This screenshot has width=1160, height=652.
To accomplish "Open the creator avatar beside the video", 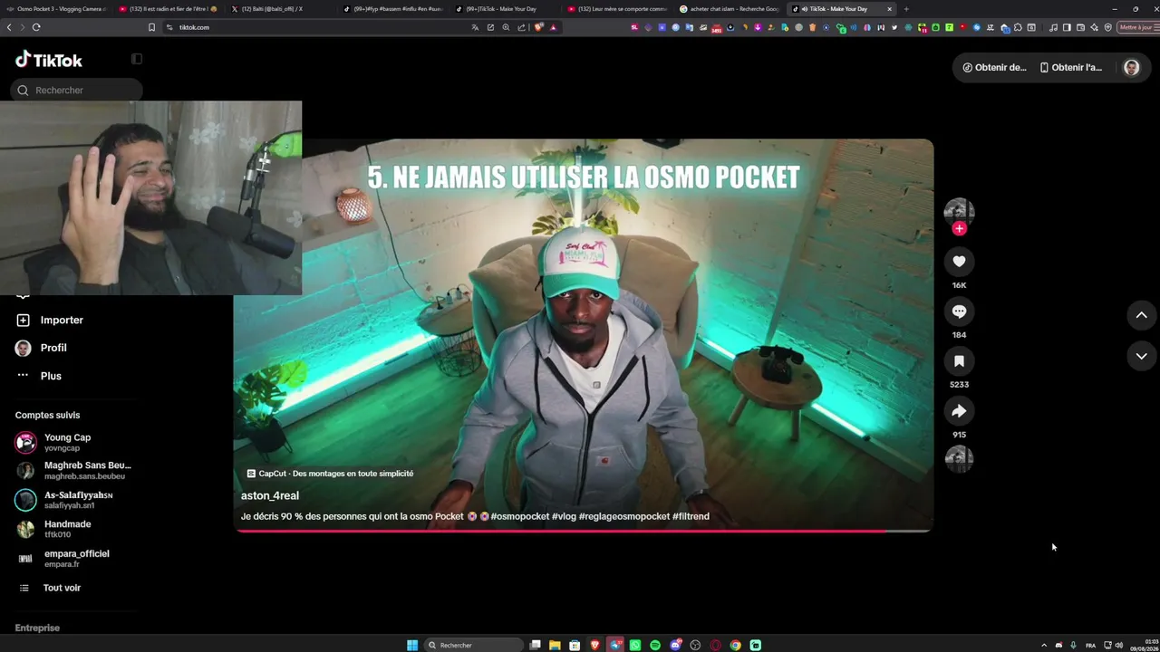I will (959, 212).
